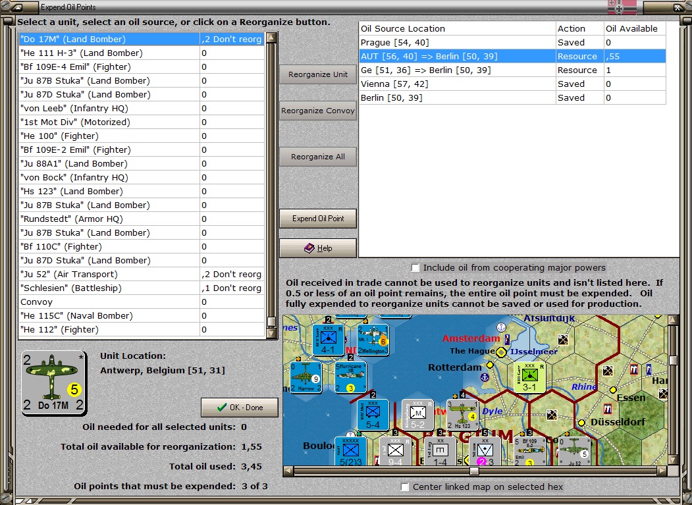Select the white 9-4 unit counter
The image size is (692, 505).
(x=396, y=451)
